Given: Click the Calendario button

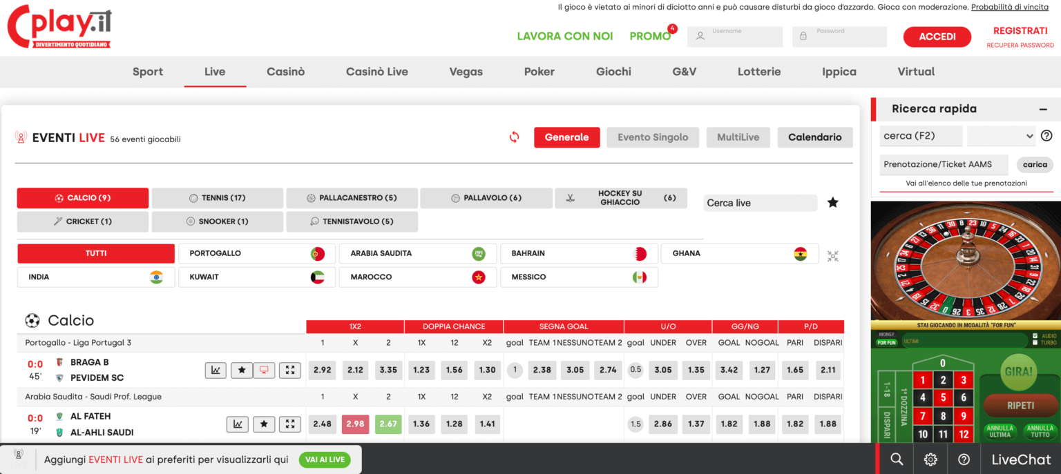Looking at the screenshot, I should coord(815,137).
